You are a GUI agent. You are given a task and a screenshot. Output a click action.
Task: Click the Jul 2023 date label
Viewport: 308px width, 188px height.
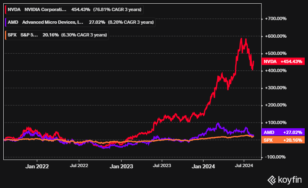tap(161, 166)
